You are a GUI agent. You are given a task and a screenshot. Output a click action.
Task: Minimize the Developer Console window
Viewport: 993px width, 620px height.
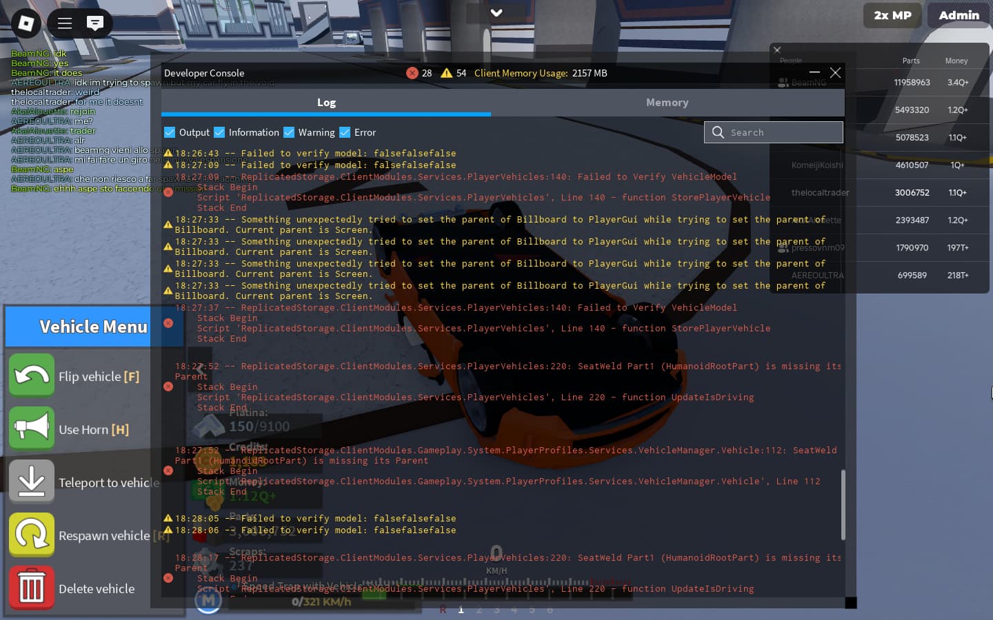[x=814, y=72]
